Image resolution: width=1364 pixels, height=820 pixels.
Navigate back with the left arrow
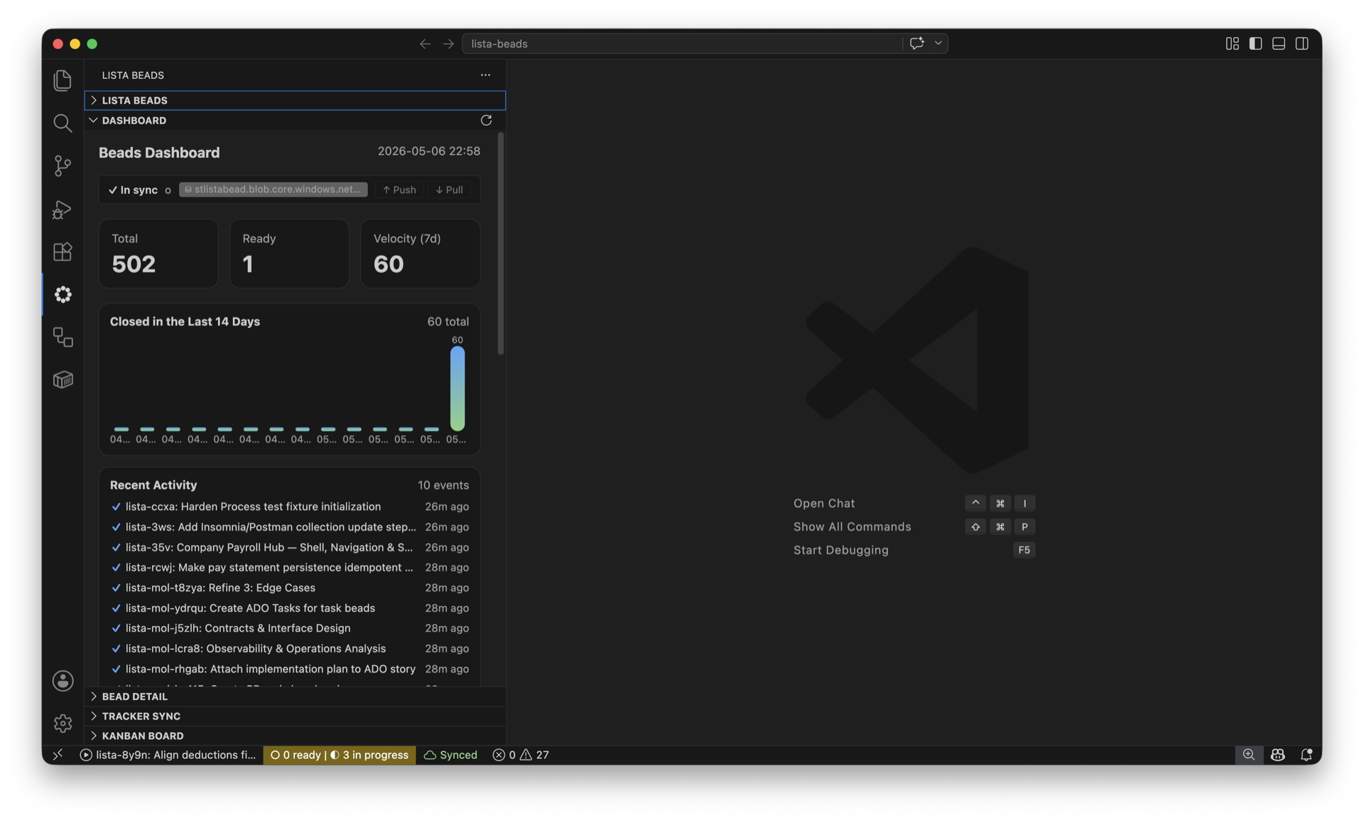point(425,43)
